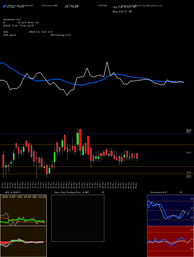Click the highest peak of the white line
Screen dimensions: 194x257
pyautogui.click(x=107, y=62)
